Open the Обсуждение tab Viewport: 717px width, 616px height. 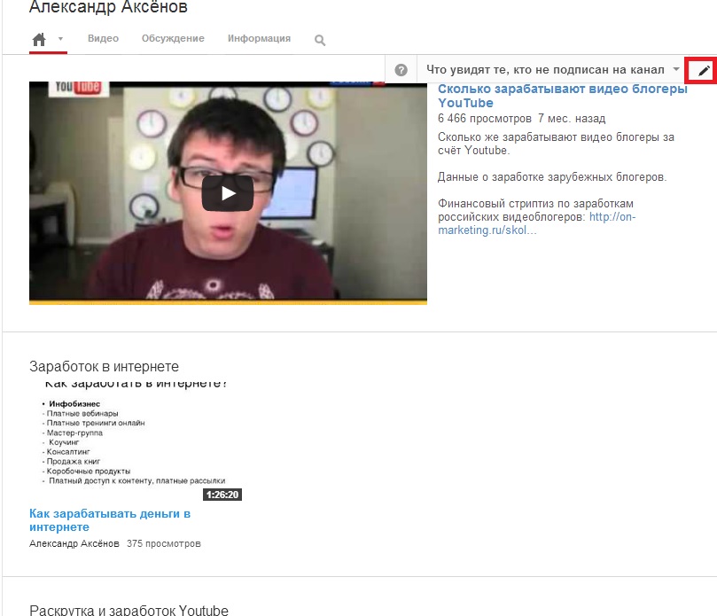pos(173,38)
